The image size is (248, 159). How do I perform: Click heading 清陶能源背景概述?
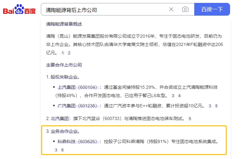[x=64, y=24]
